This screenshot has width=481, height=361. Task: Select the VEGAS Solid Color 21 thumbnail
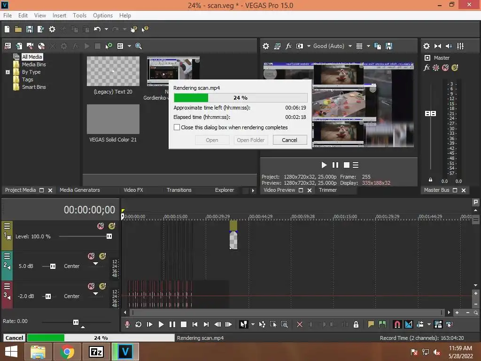113,119
